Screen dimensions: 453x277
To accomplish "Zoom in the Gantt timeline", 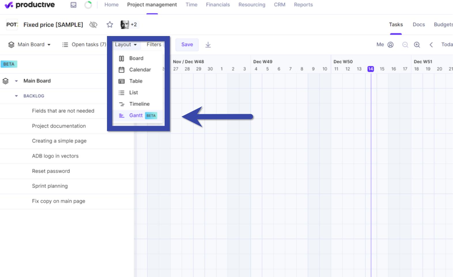I will click(417, 45).
